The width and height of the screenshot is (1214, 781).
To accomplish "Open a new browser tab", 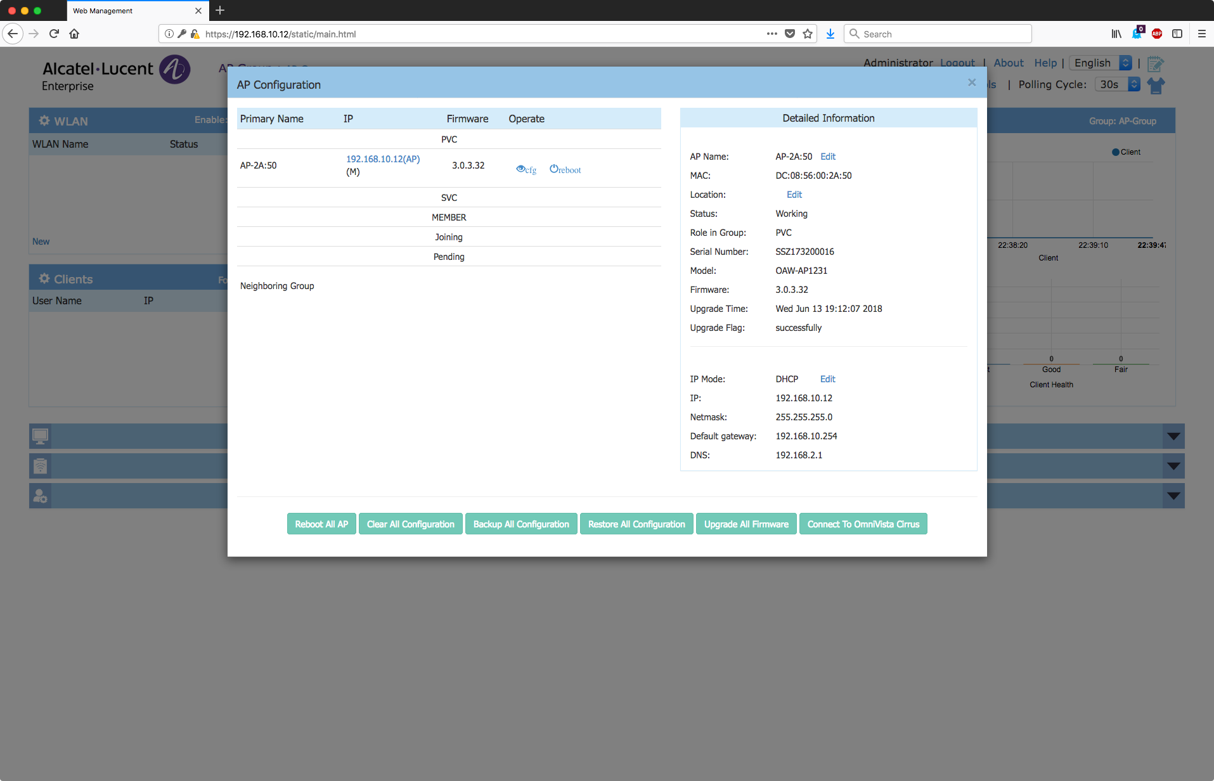I will click(220, 10).
